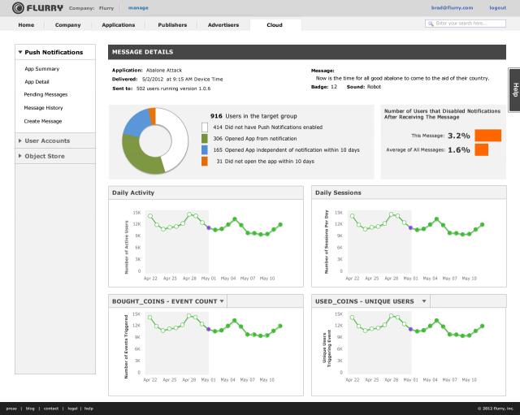
Task: Click the manage link beside company name
Action: [x=138, y=7]
